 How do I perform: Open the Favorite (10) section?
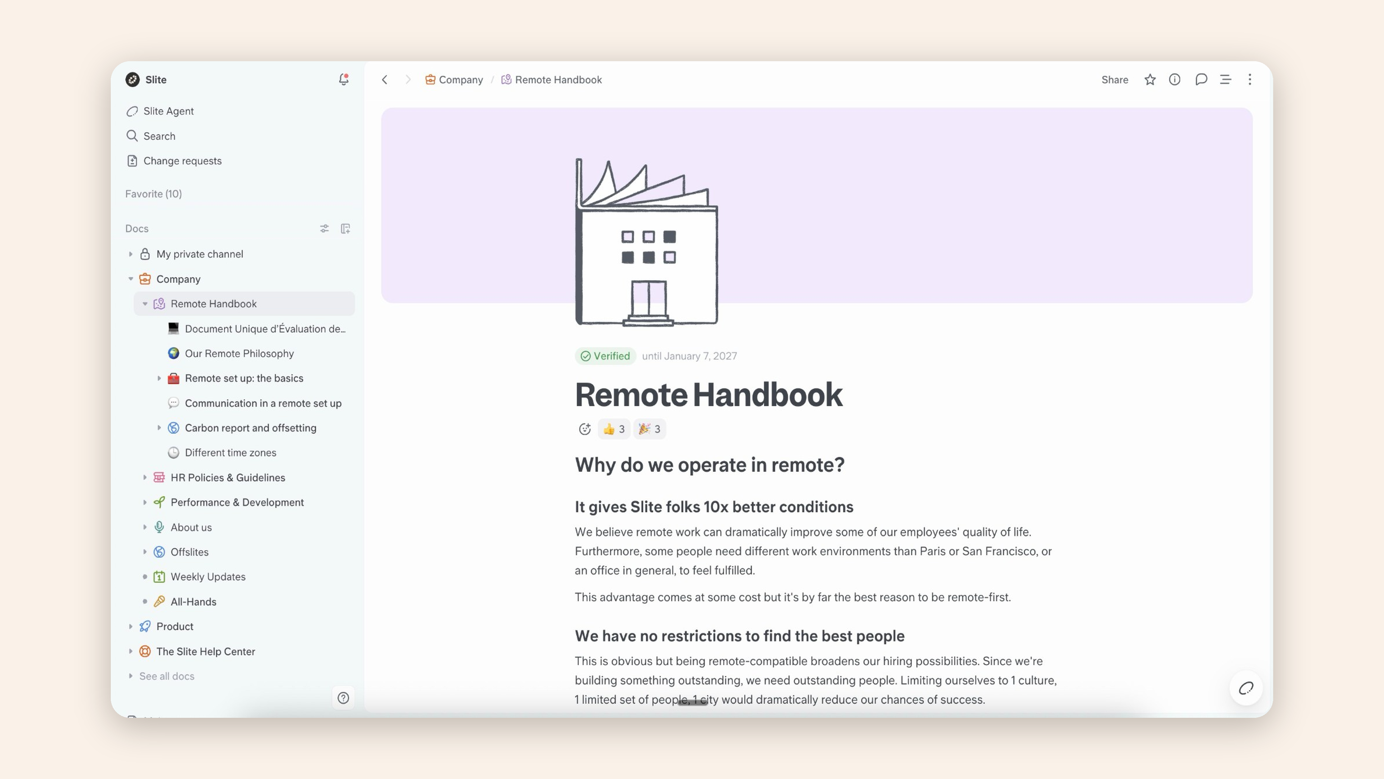[154, 193]
